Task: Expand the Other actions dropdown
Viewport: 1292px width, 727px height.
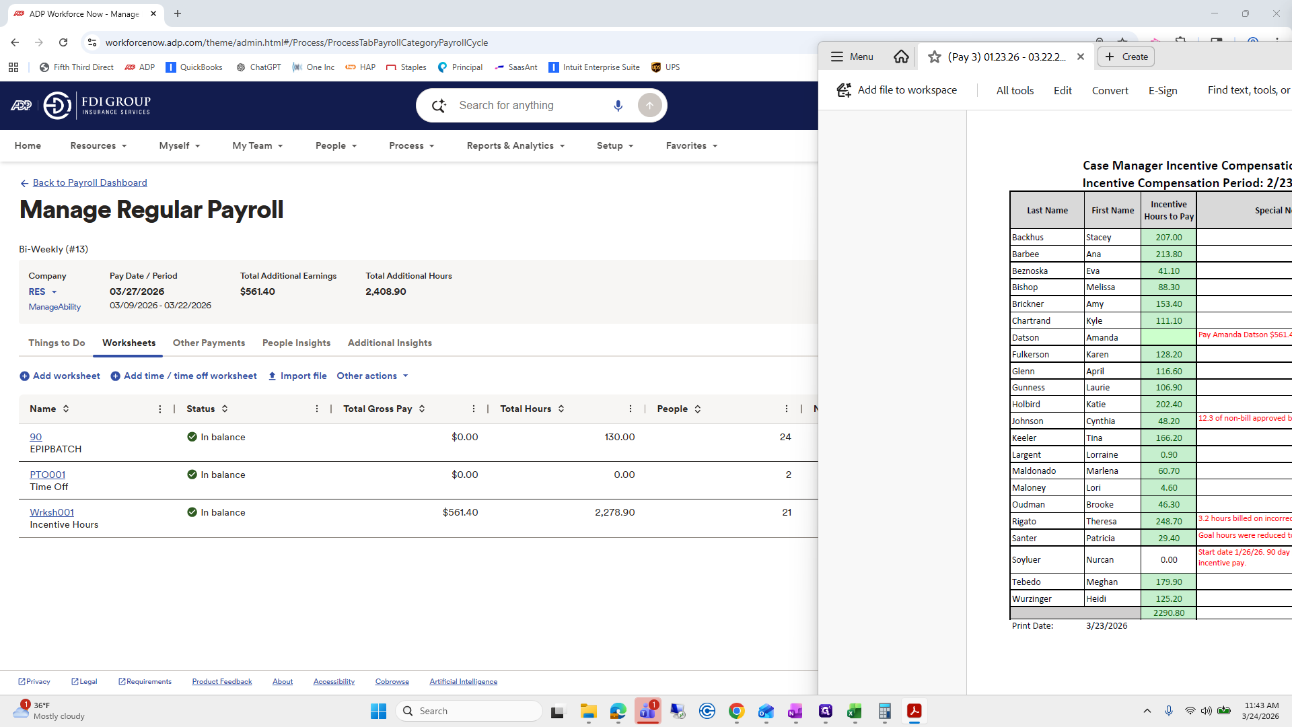Action: 372,376
